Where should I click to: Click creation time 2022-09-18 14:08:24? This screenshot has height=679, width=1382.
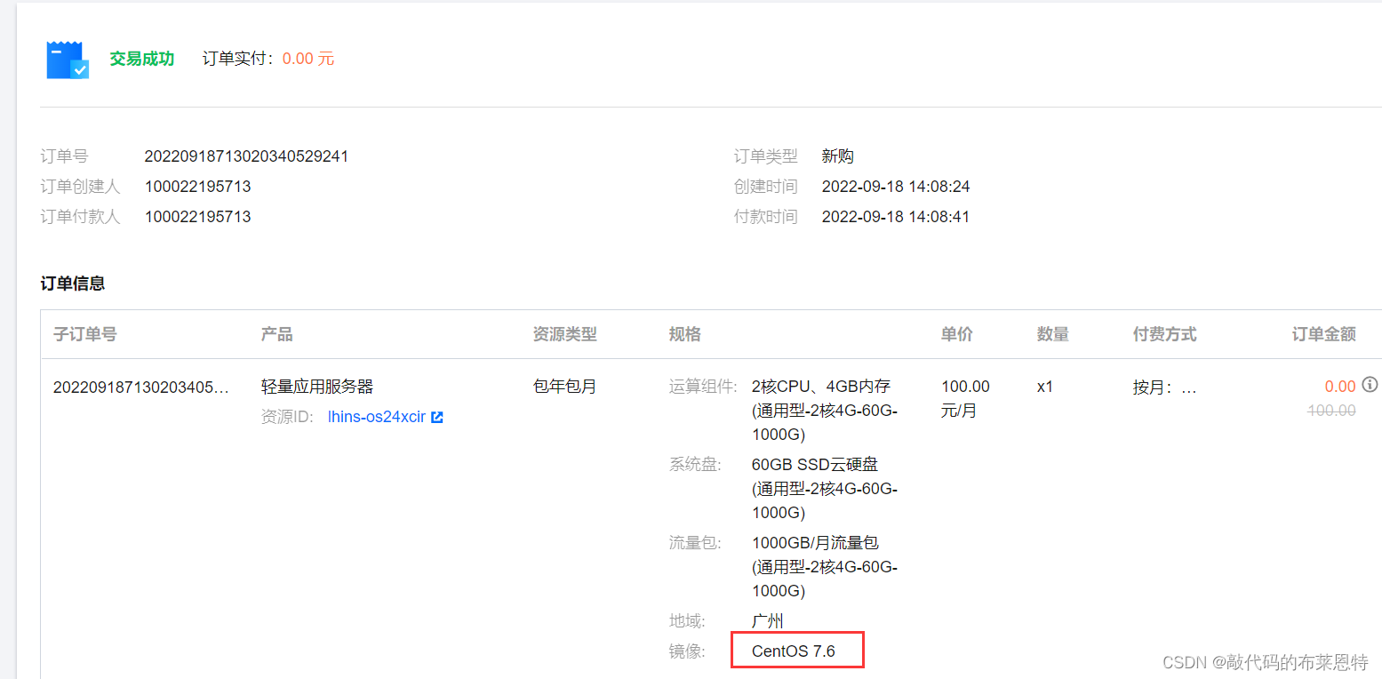(x=896, y=187)
